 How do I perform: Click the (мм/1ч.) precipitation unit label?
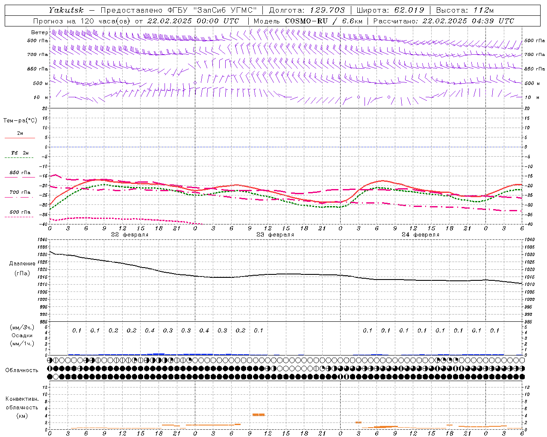tap(22, 344)
